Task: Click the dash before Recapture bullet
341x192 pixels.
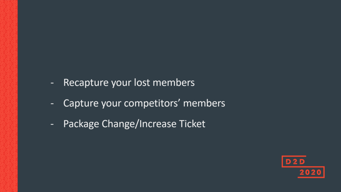Action: tap(52, 83)
